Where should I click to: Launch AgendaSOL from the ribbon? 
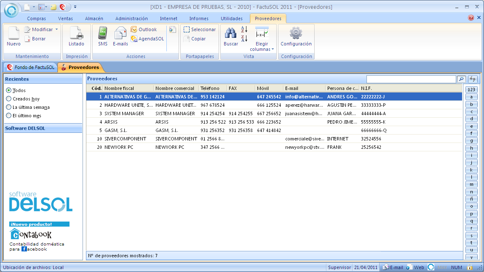click(147, 39)
